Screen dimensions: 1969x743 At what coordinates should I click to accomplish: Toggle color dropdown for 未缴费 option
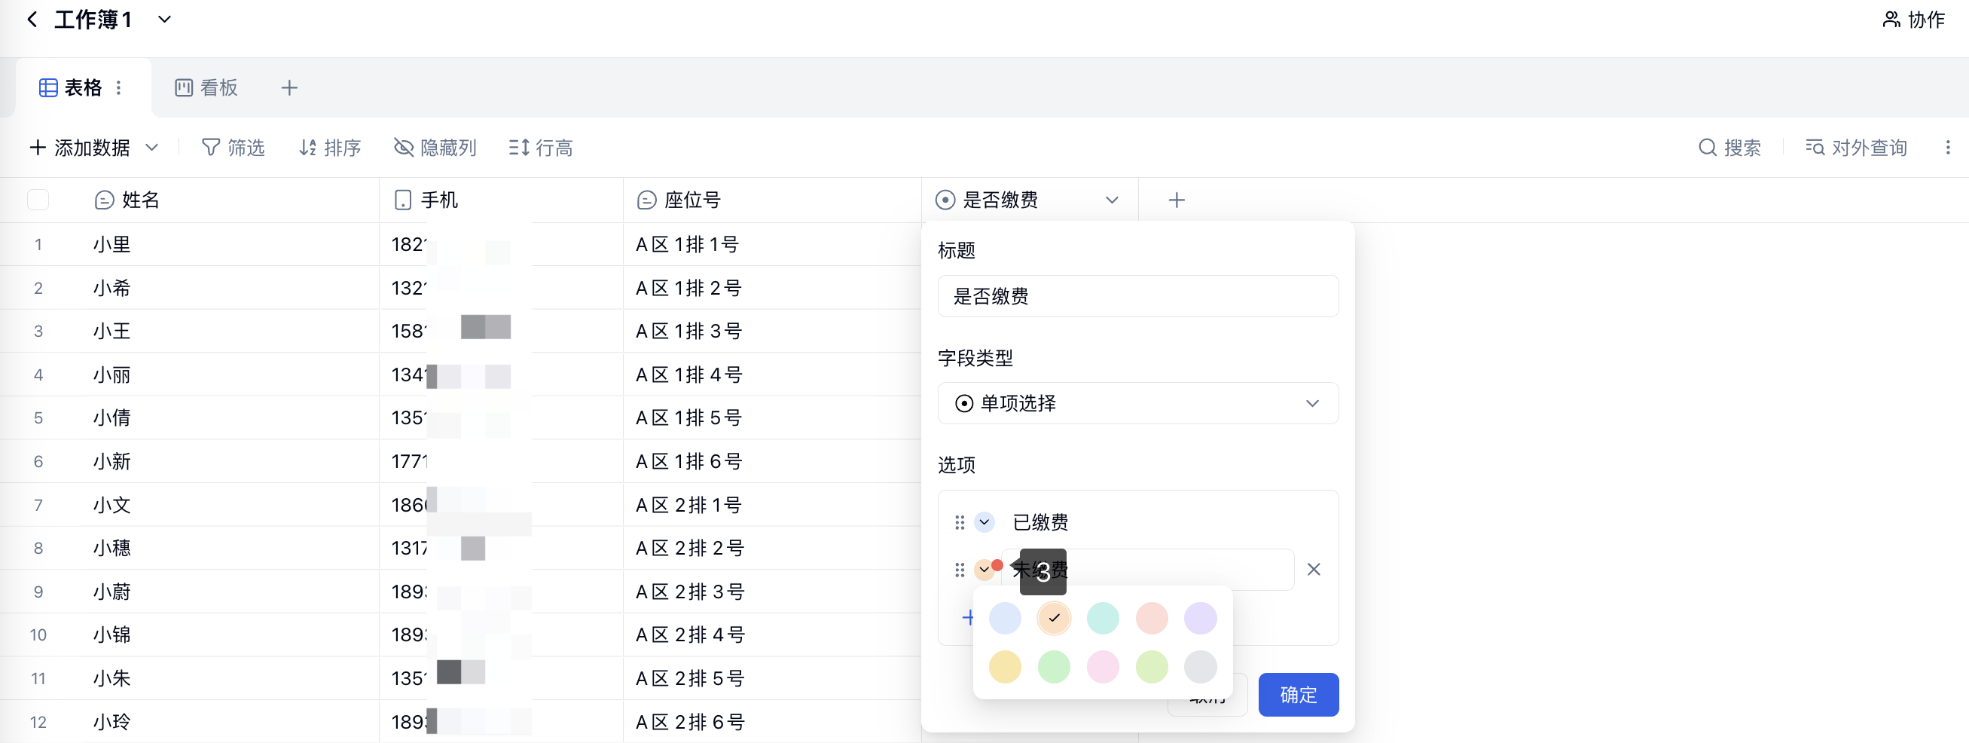pos(985,570)
